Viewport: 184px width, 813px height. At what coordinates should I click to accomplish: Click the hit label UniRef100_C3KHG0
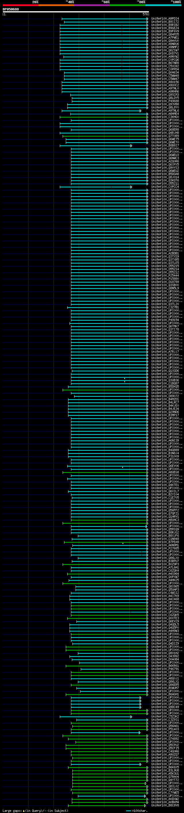coord(165,117)
